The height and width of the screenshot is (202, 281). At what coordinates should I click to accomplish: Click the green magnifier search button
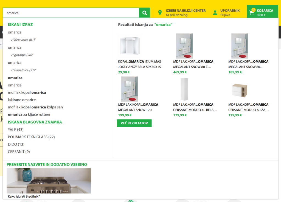[144, 13]
